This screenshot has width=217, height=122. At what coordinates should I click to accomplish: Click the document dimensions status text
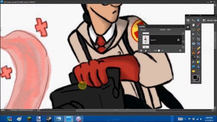click(22, 110)
